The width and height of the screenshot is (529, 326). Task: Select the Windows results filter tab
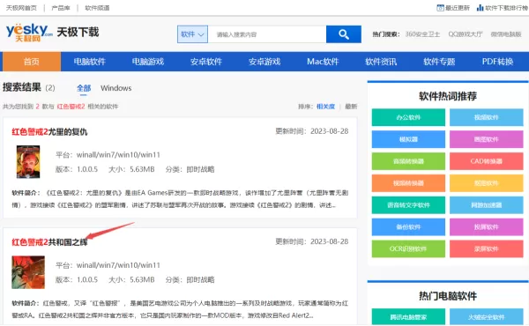pos(116,88)
